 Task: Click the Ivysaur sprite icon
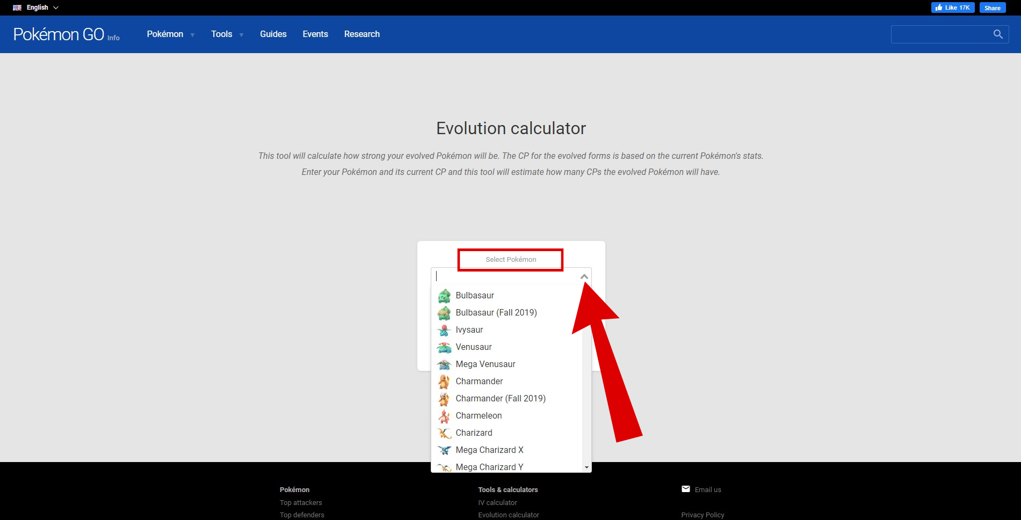tap(444, 330)
